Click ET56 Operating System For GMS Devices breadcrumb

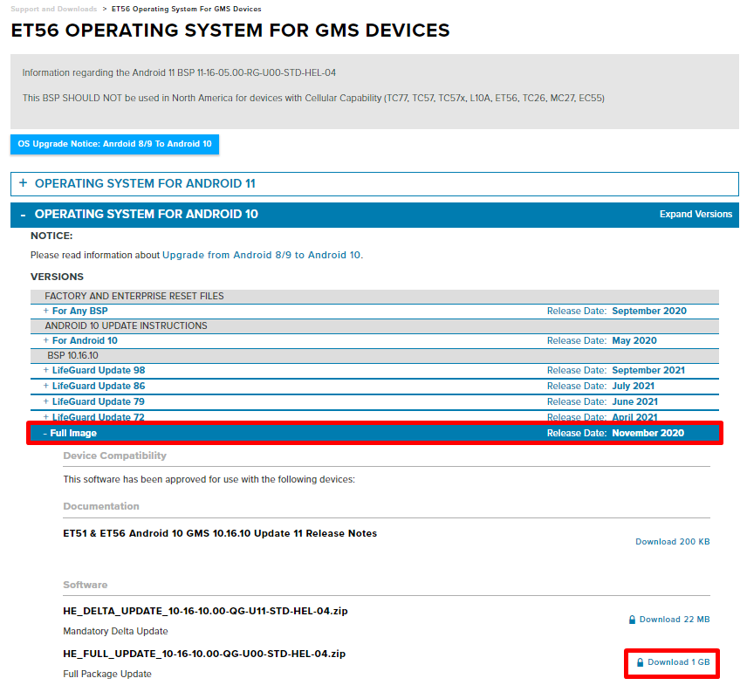coord(186,9)
